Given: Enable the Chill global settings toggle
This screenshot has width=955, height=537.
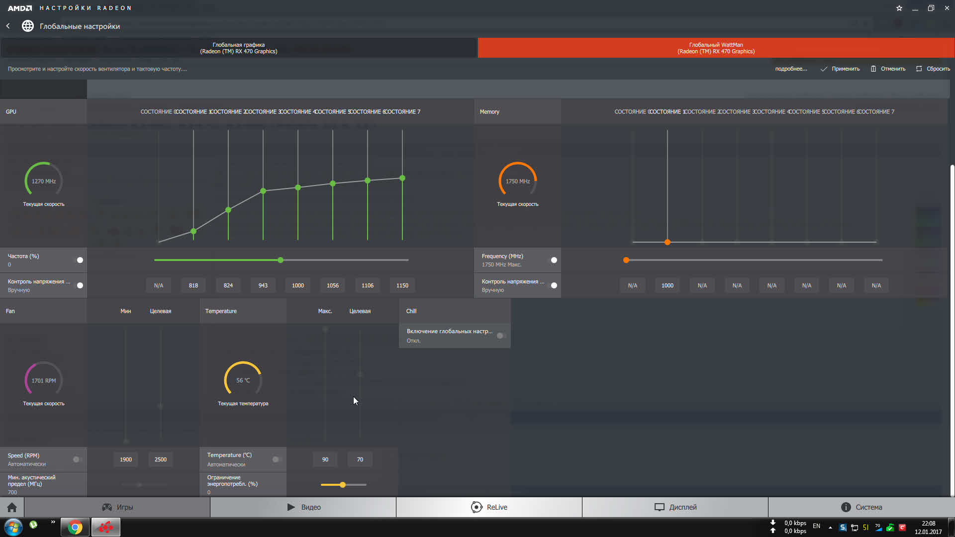Looking at the screenshot, I should click(501, 336).
